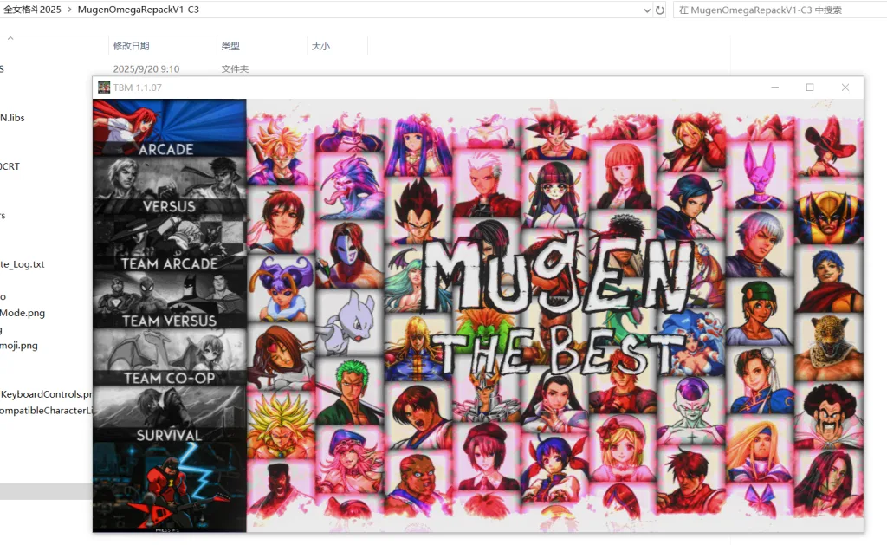The width and height of the screenshot is (887, 545).
Task: Pick the SURVIVAL mode banner
Action: tap(169, 414)
